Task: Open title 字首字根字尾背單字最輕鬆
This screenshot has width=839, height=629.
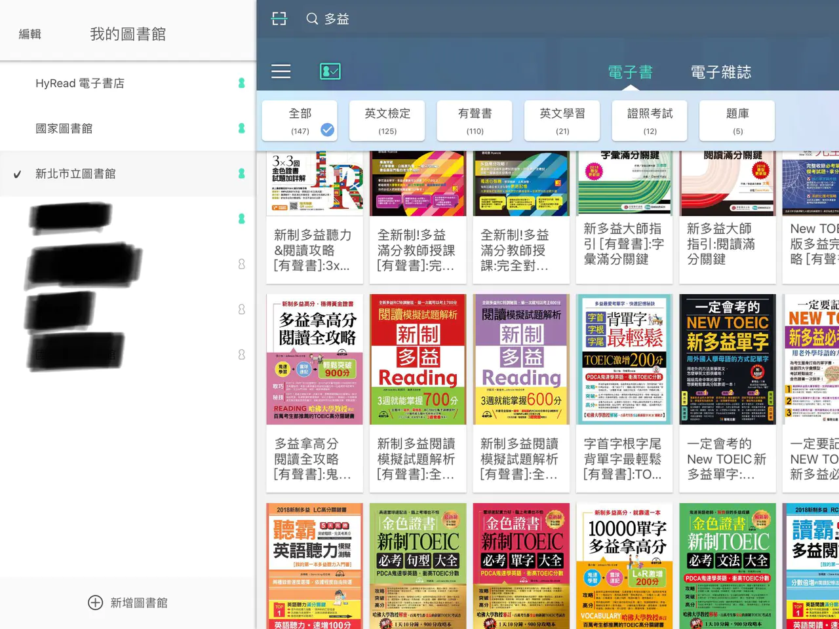Action: [623, 459]
